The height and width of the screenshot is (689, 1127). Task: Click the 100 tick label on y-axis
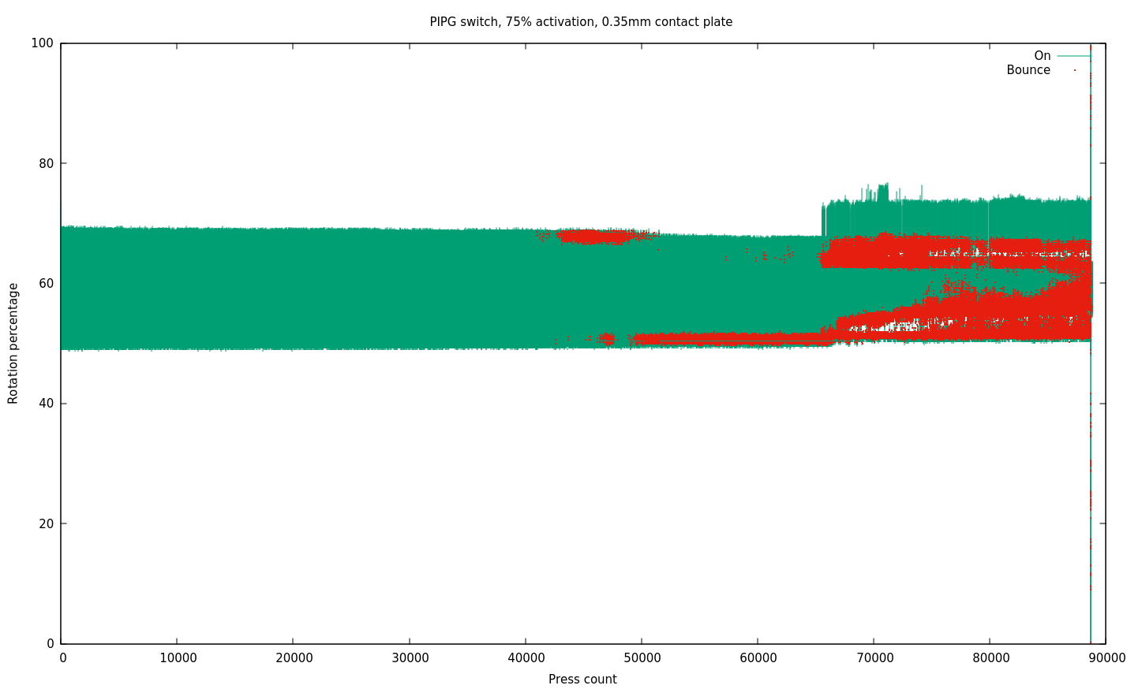pos(42,43)
